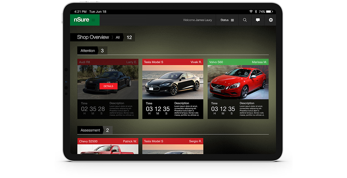Tap the battery indicator icon

[269, 12]
